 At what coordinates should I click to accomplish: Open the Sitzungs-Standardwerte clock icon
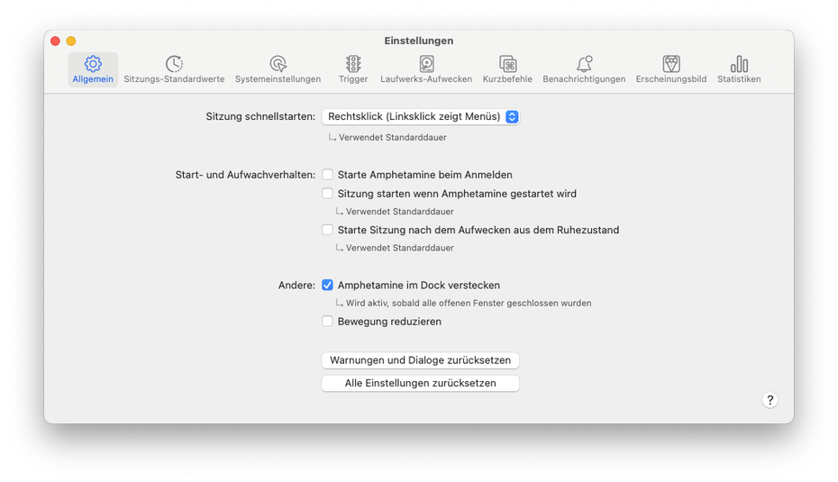[x=174, y=64]
